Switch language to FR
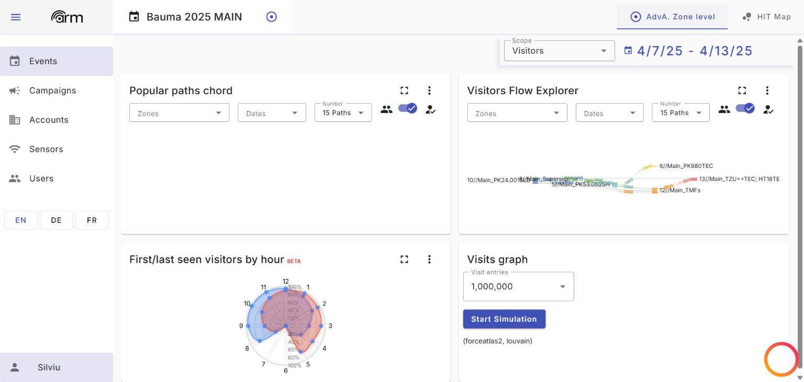Image resolution: width=804 pixels, height=382 pixels. click(92, 220)
